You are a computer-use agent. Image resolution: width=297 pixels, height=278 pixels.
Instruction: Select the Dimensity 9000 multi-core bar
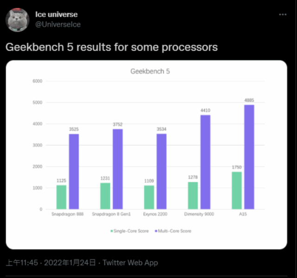(x=205, y=162)
